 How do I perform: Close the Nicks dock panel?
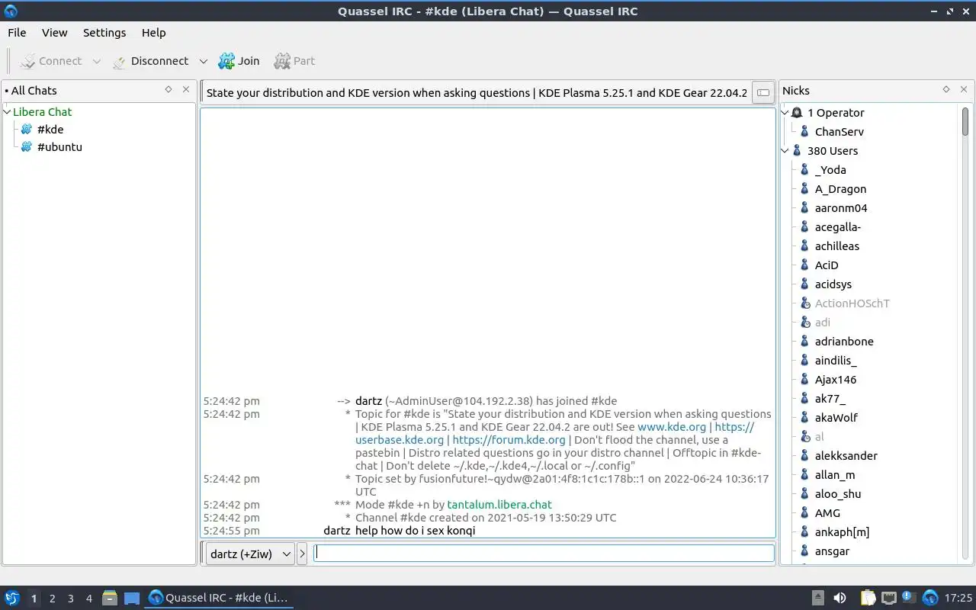pos(964,90)
